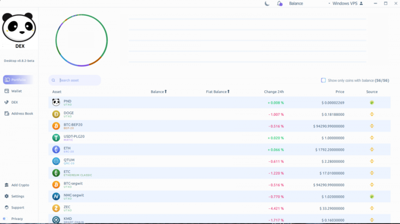This screenshot has width=400, height=224.
Task: Click the NMC-segwit row green source icon
Action: [372, 196]
